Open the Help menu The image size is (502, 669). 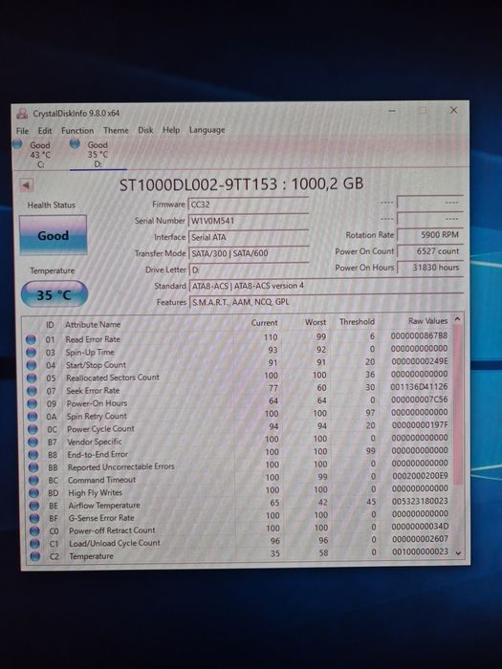coord(171,130)
